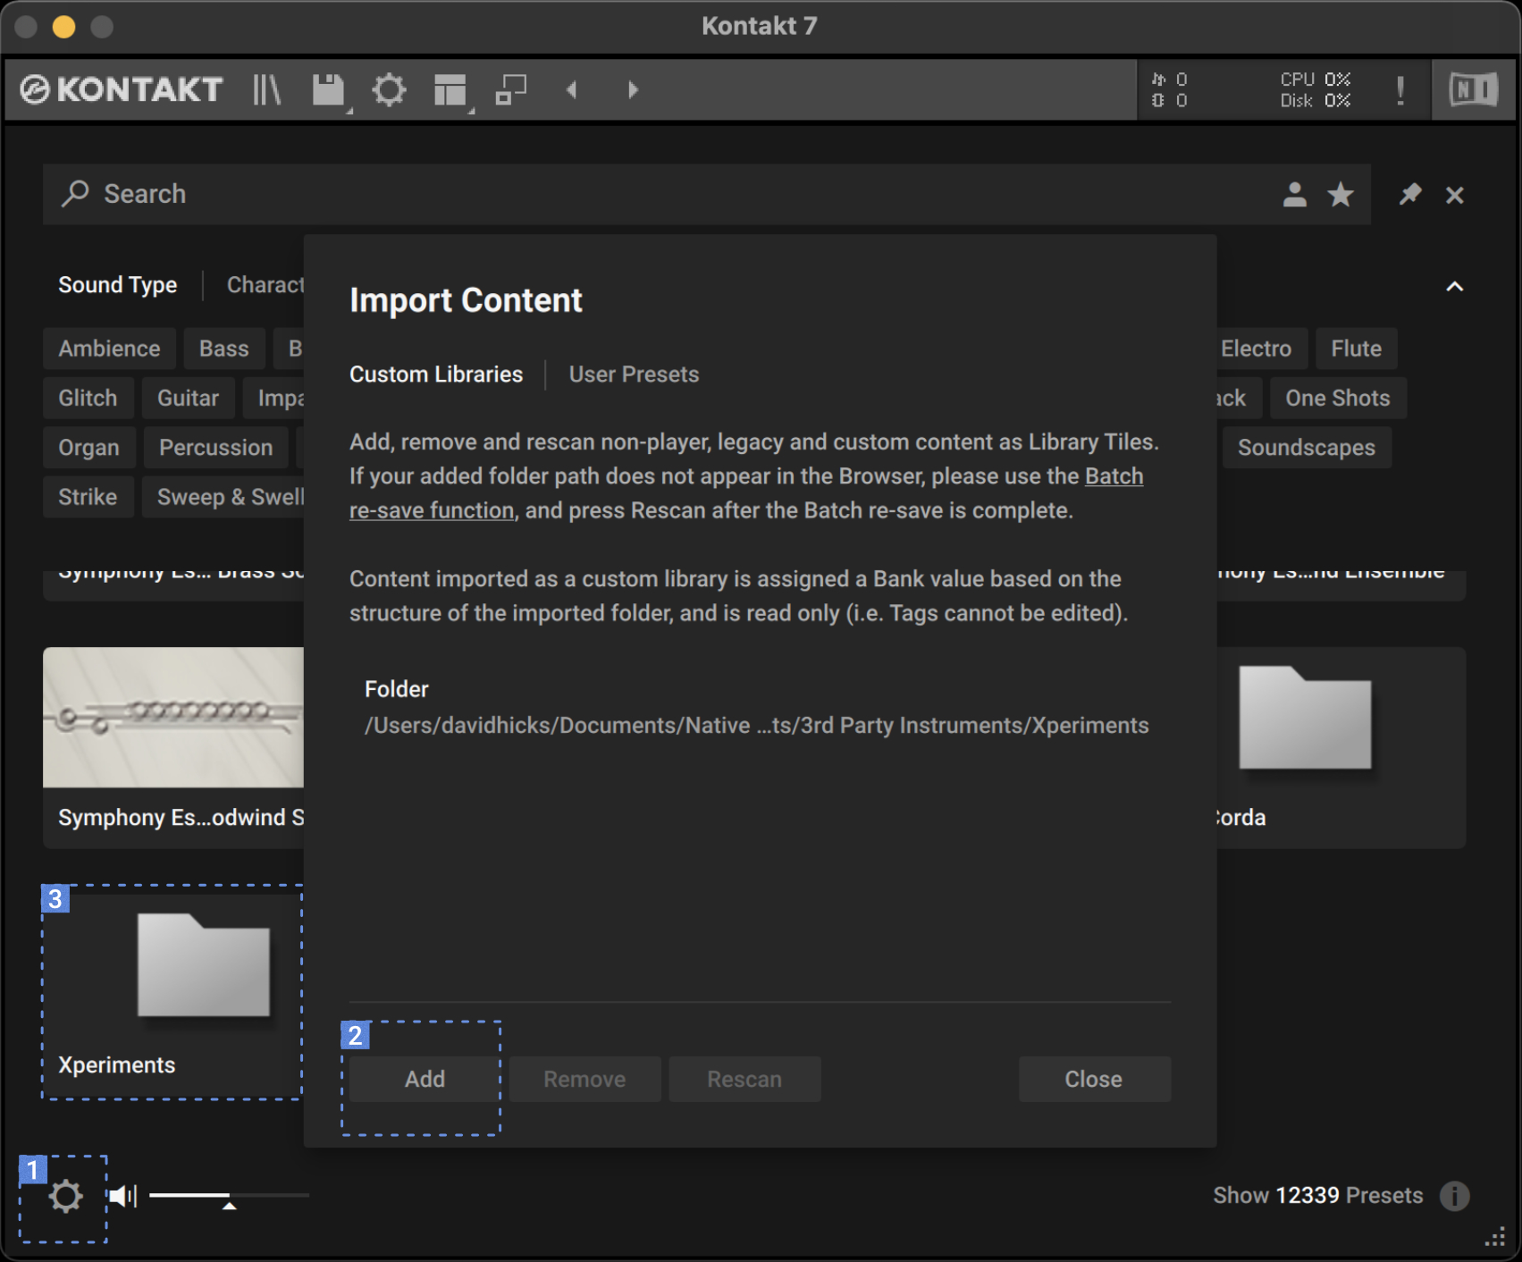The width and height of the screenshot is (1522, 1262).
Task: Toggle the preview speaker icon
Action: [x=122, y=1196]
